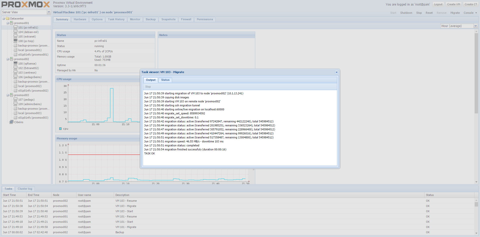This screenshot has width=480, height=237.
Task: Open the Console dropdown arrow
Action: [476, 13]
